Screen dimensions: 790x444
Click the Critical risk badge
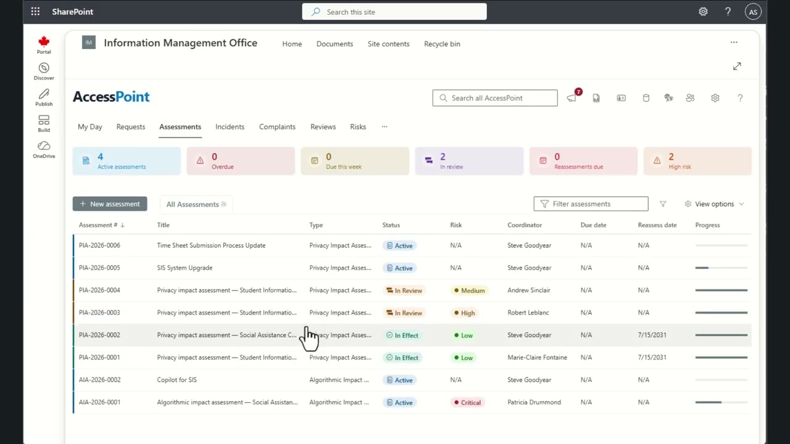click(467, 402)
